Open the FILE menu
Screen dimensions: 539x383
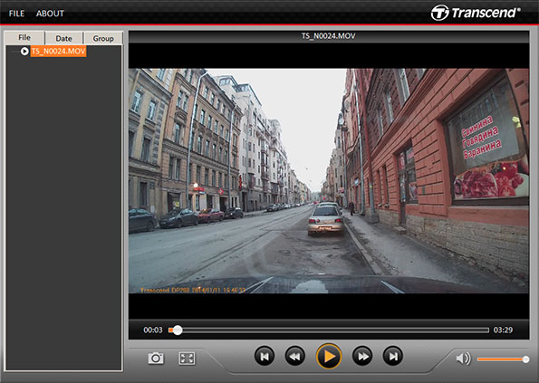pos(16,14)
